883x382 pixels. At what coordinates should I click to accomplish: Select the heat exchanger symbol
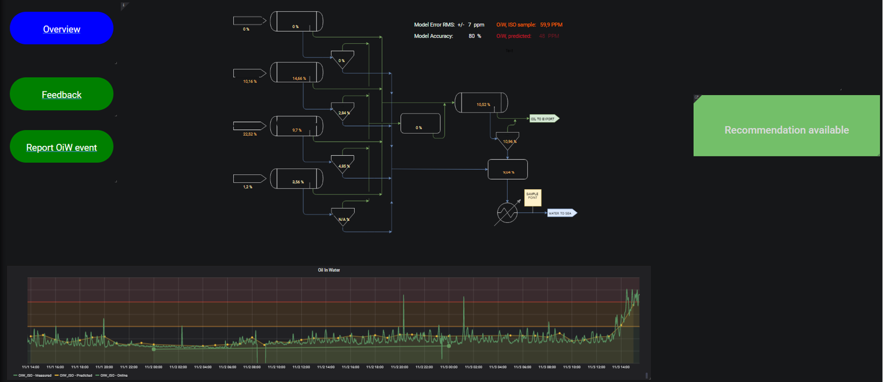point(507,213)
